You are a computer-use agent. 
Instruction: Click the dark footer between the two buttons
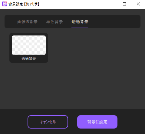pos(73,122)
